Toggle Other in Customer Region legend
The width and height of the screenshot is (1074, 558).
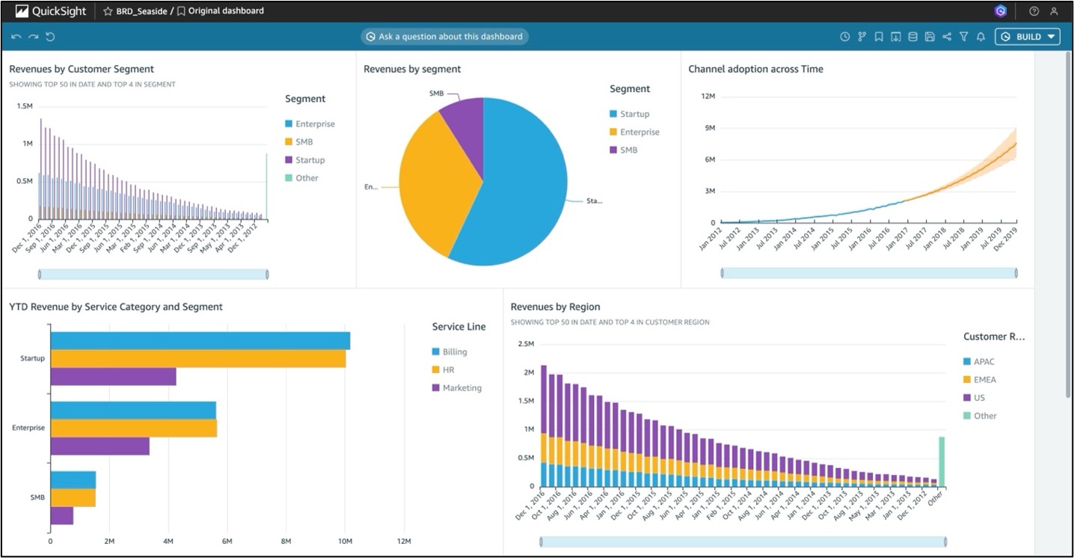click(980, 416)
